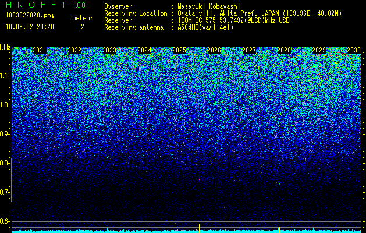This screenshot has width=366, height=233.
Task: Click the yellow spike below the 2025–2026 area
Action: tap(199, 228)
